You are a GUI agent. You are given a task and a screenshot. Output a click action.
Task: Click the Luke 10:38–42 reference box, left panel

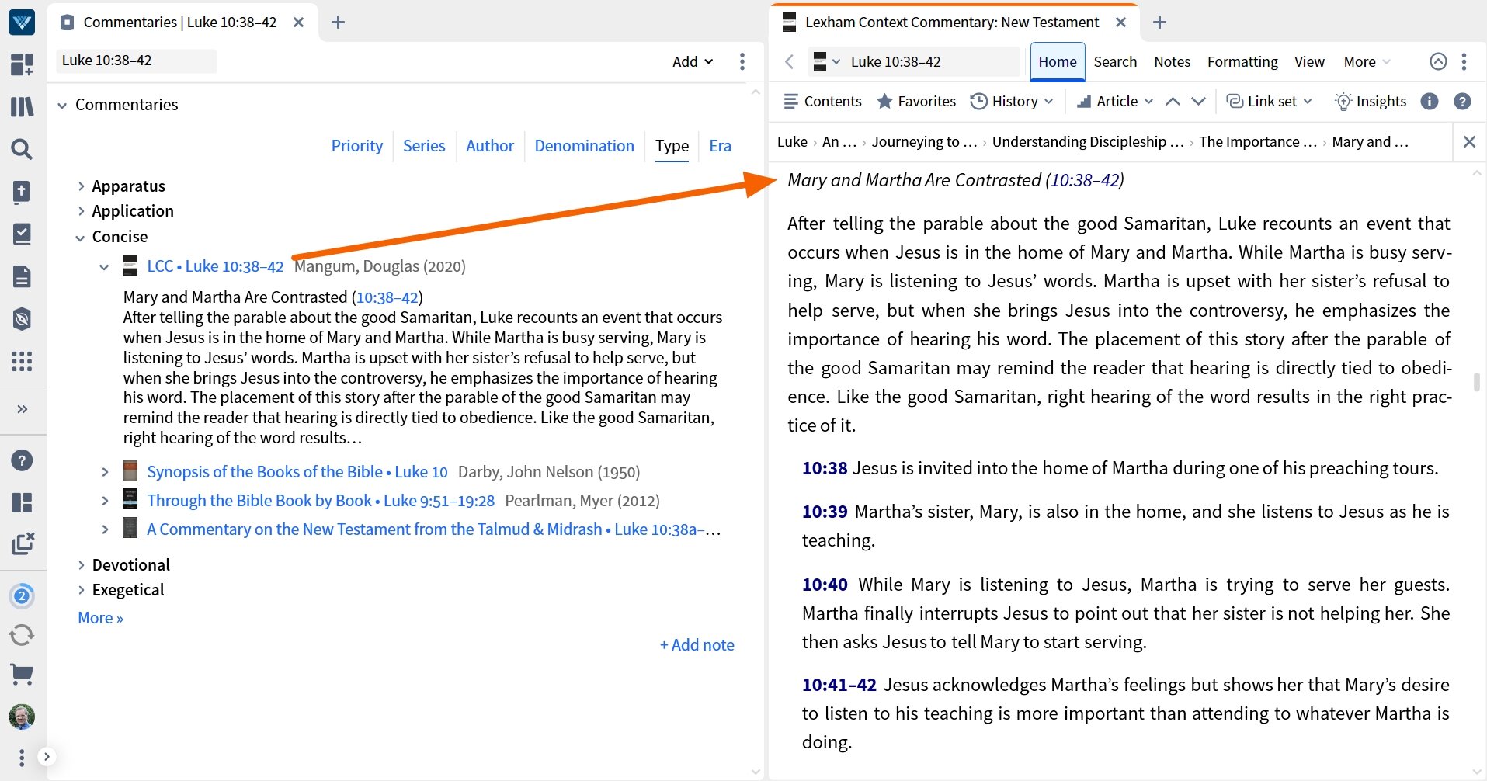(x=136, y=61)
